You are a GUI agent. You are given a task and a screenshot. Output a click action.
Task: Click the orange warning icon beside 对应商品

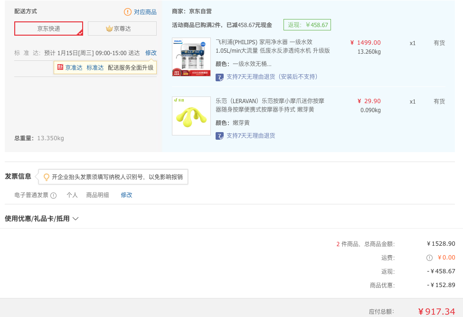[128, 12]
